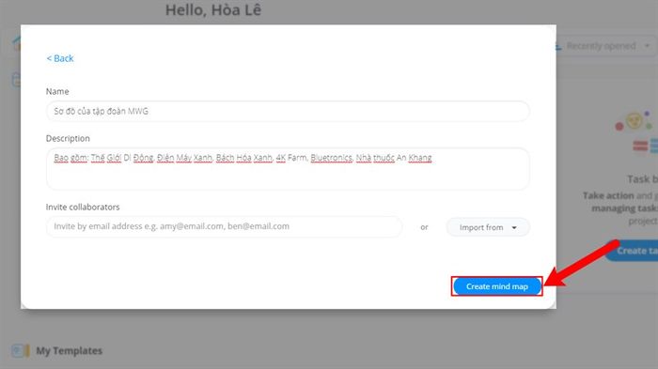The width and height of the screenshot is (658, 369).
Task: Click the Task board title text
Action: coord(642,179)
